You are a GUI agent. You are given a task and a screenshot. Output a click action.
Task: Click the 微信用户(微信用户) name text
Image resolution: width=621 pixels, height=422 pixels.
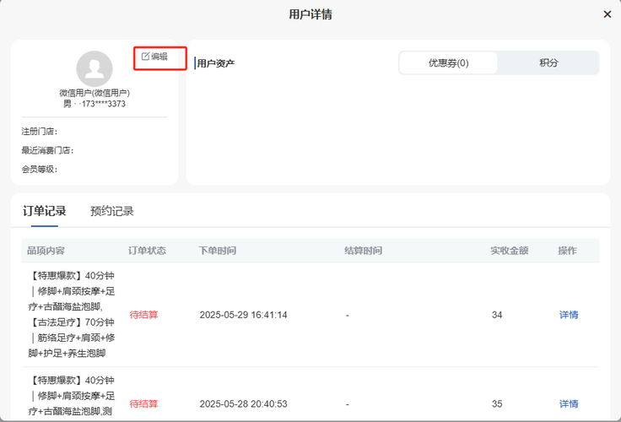(94, 93)
